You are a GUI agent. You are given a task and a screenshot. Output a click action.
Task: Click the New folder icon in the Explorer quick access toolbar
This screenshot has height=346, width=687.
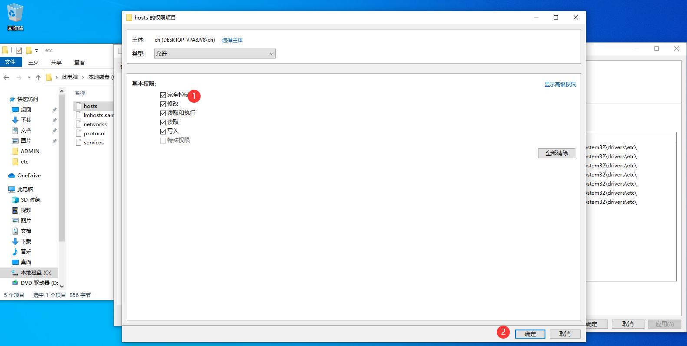pyautogui.click(x=29, y=50)
